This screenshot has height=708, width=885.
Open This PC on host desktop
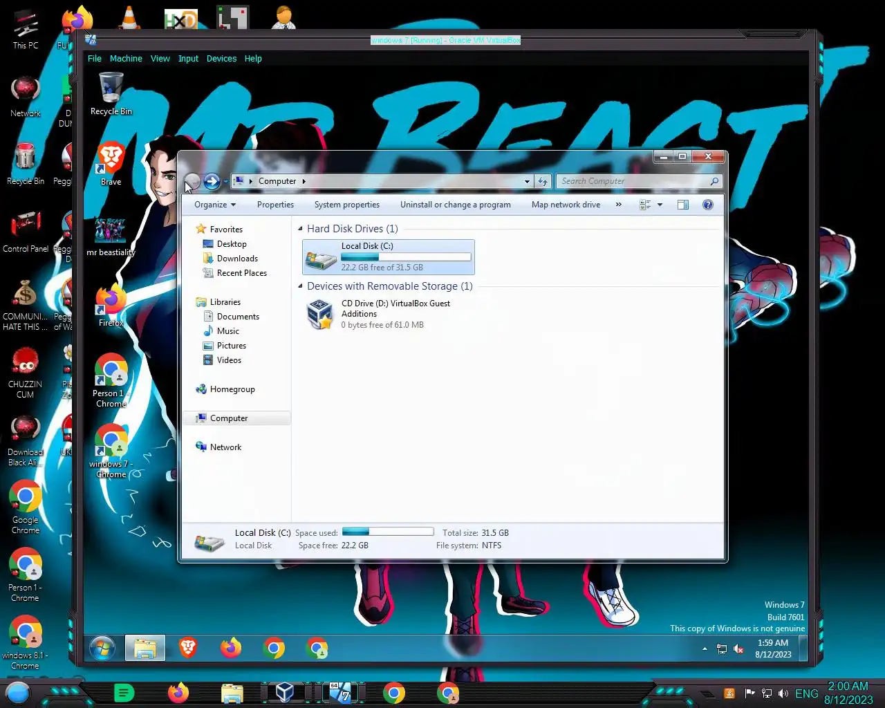coord(26,29)
